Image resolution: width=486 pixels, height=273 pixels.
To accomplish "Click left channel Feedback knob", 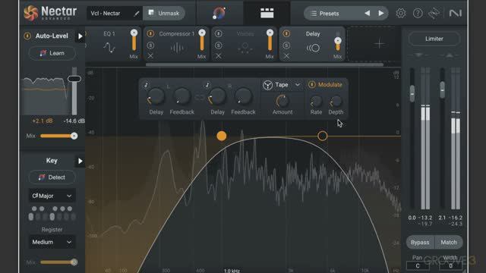I will tap(181, 97).
